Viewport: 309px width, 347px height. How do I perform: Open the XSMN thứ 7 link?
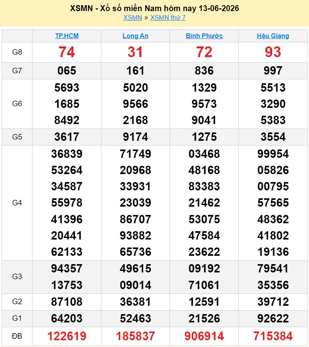(x=168, y=18)
